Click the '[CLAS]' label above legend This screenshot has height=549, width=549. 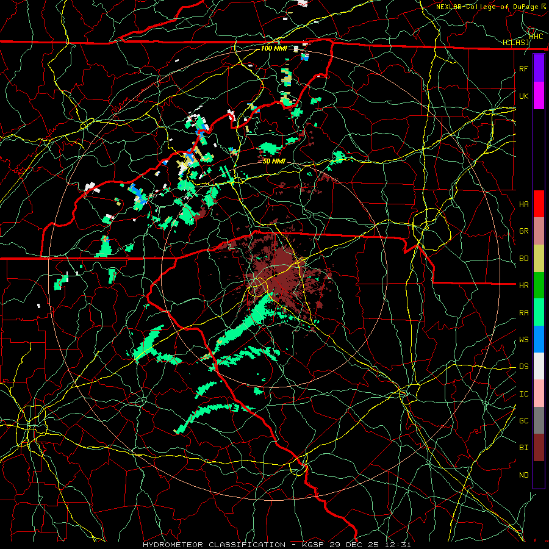[x=515, y=42]
